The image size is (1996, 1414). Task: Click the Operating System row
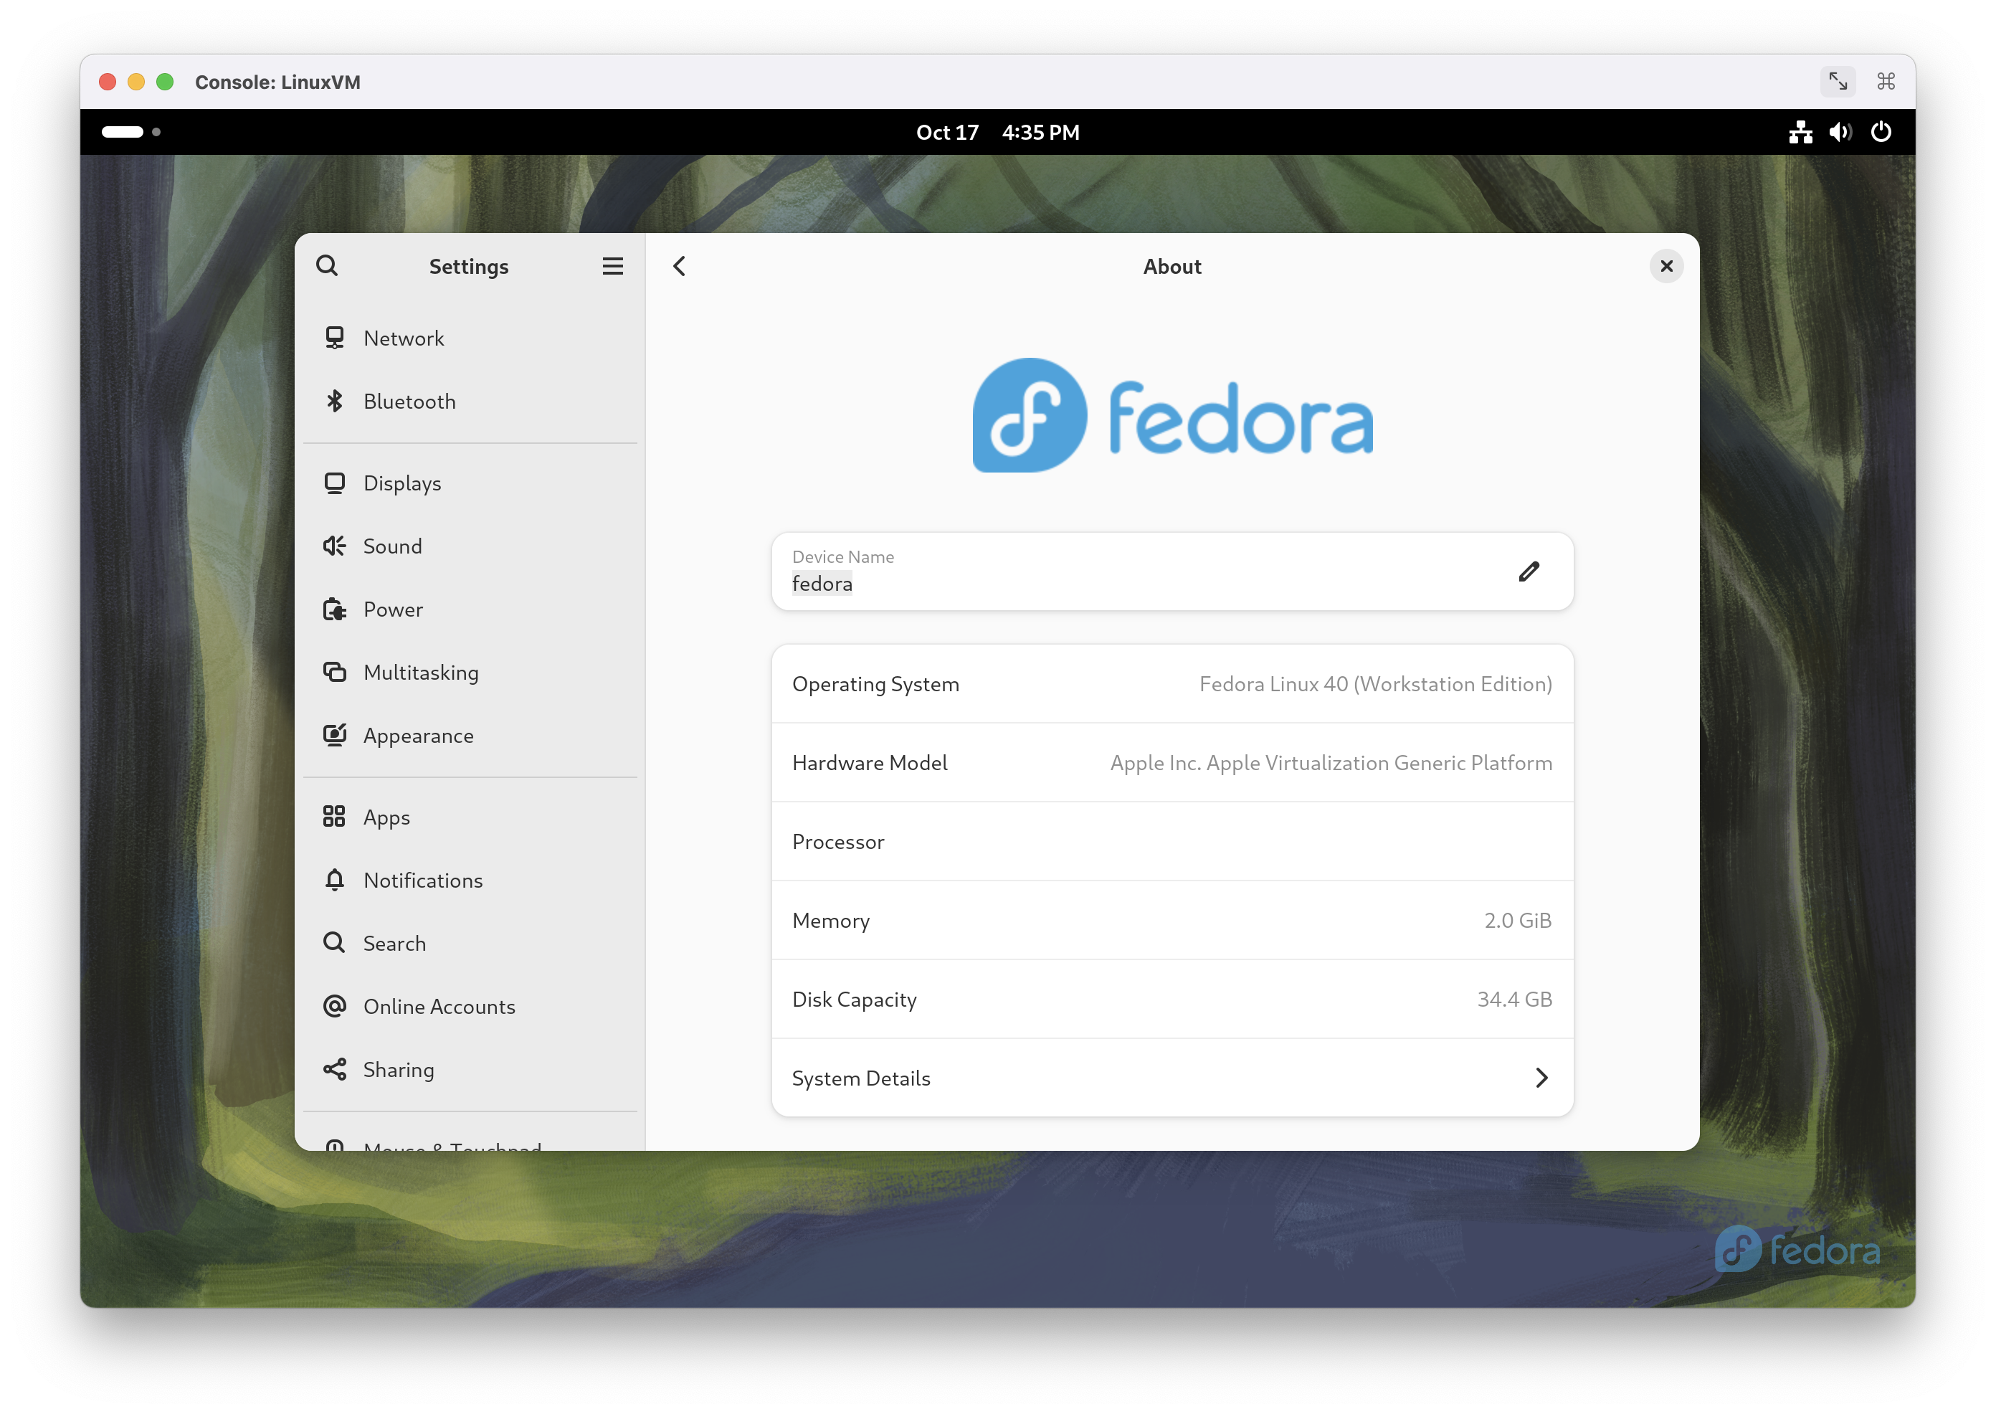[x=1172, y=683]
